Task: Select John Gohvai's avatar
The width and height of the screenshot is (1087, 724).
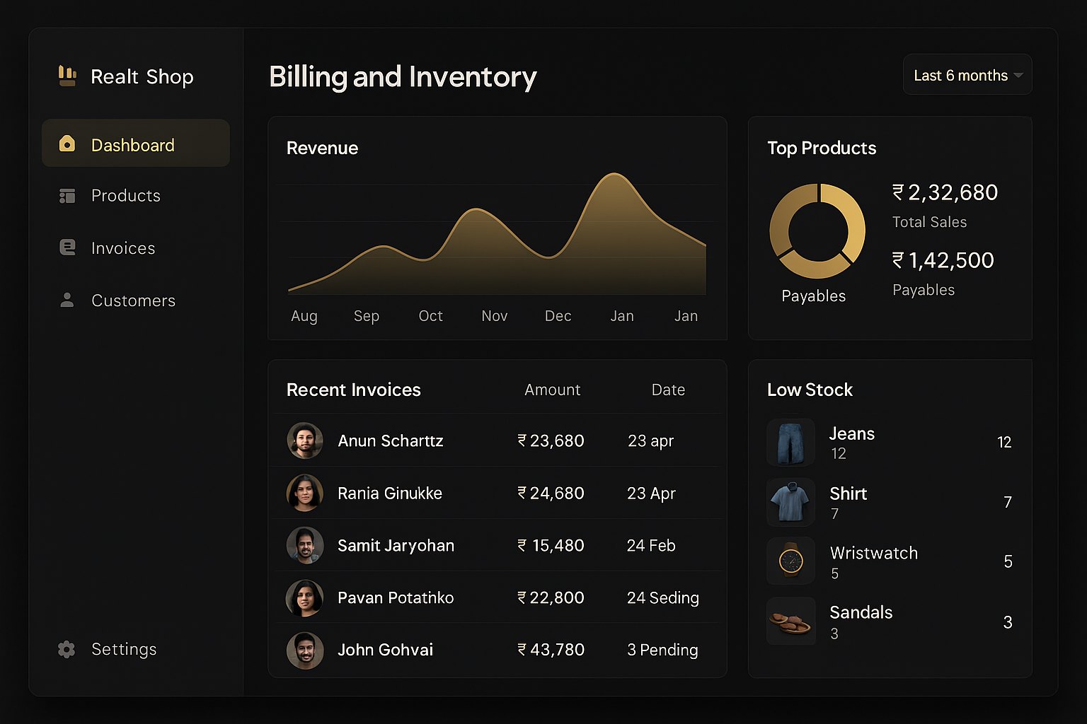Action: 305,650
